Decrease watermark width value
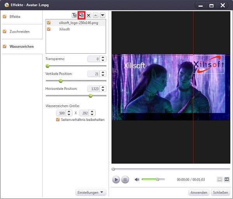The image size is (233, 199). (69, 114)
